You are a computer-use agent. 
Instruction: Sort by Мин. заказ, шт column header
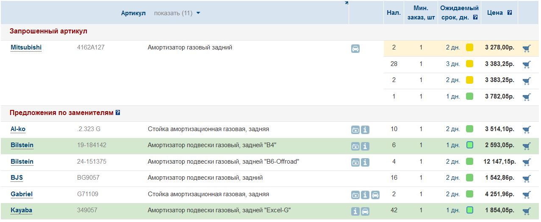tap(421, 13)
